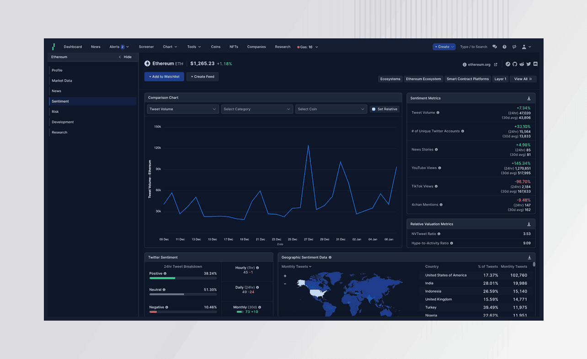Click the announcements megaphone icon

pyautogui.click(x=514, y=47)
